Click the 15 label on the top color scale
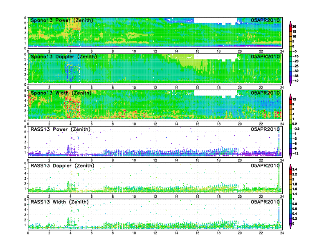 [294, 31]
